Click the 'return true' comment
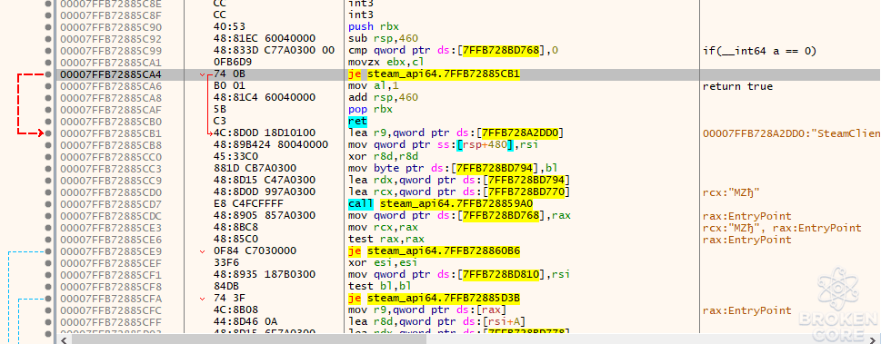Screen dimensions: 881x344 pyautogui.click(x=737, y=86)
